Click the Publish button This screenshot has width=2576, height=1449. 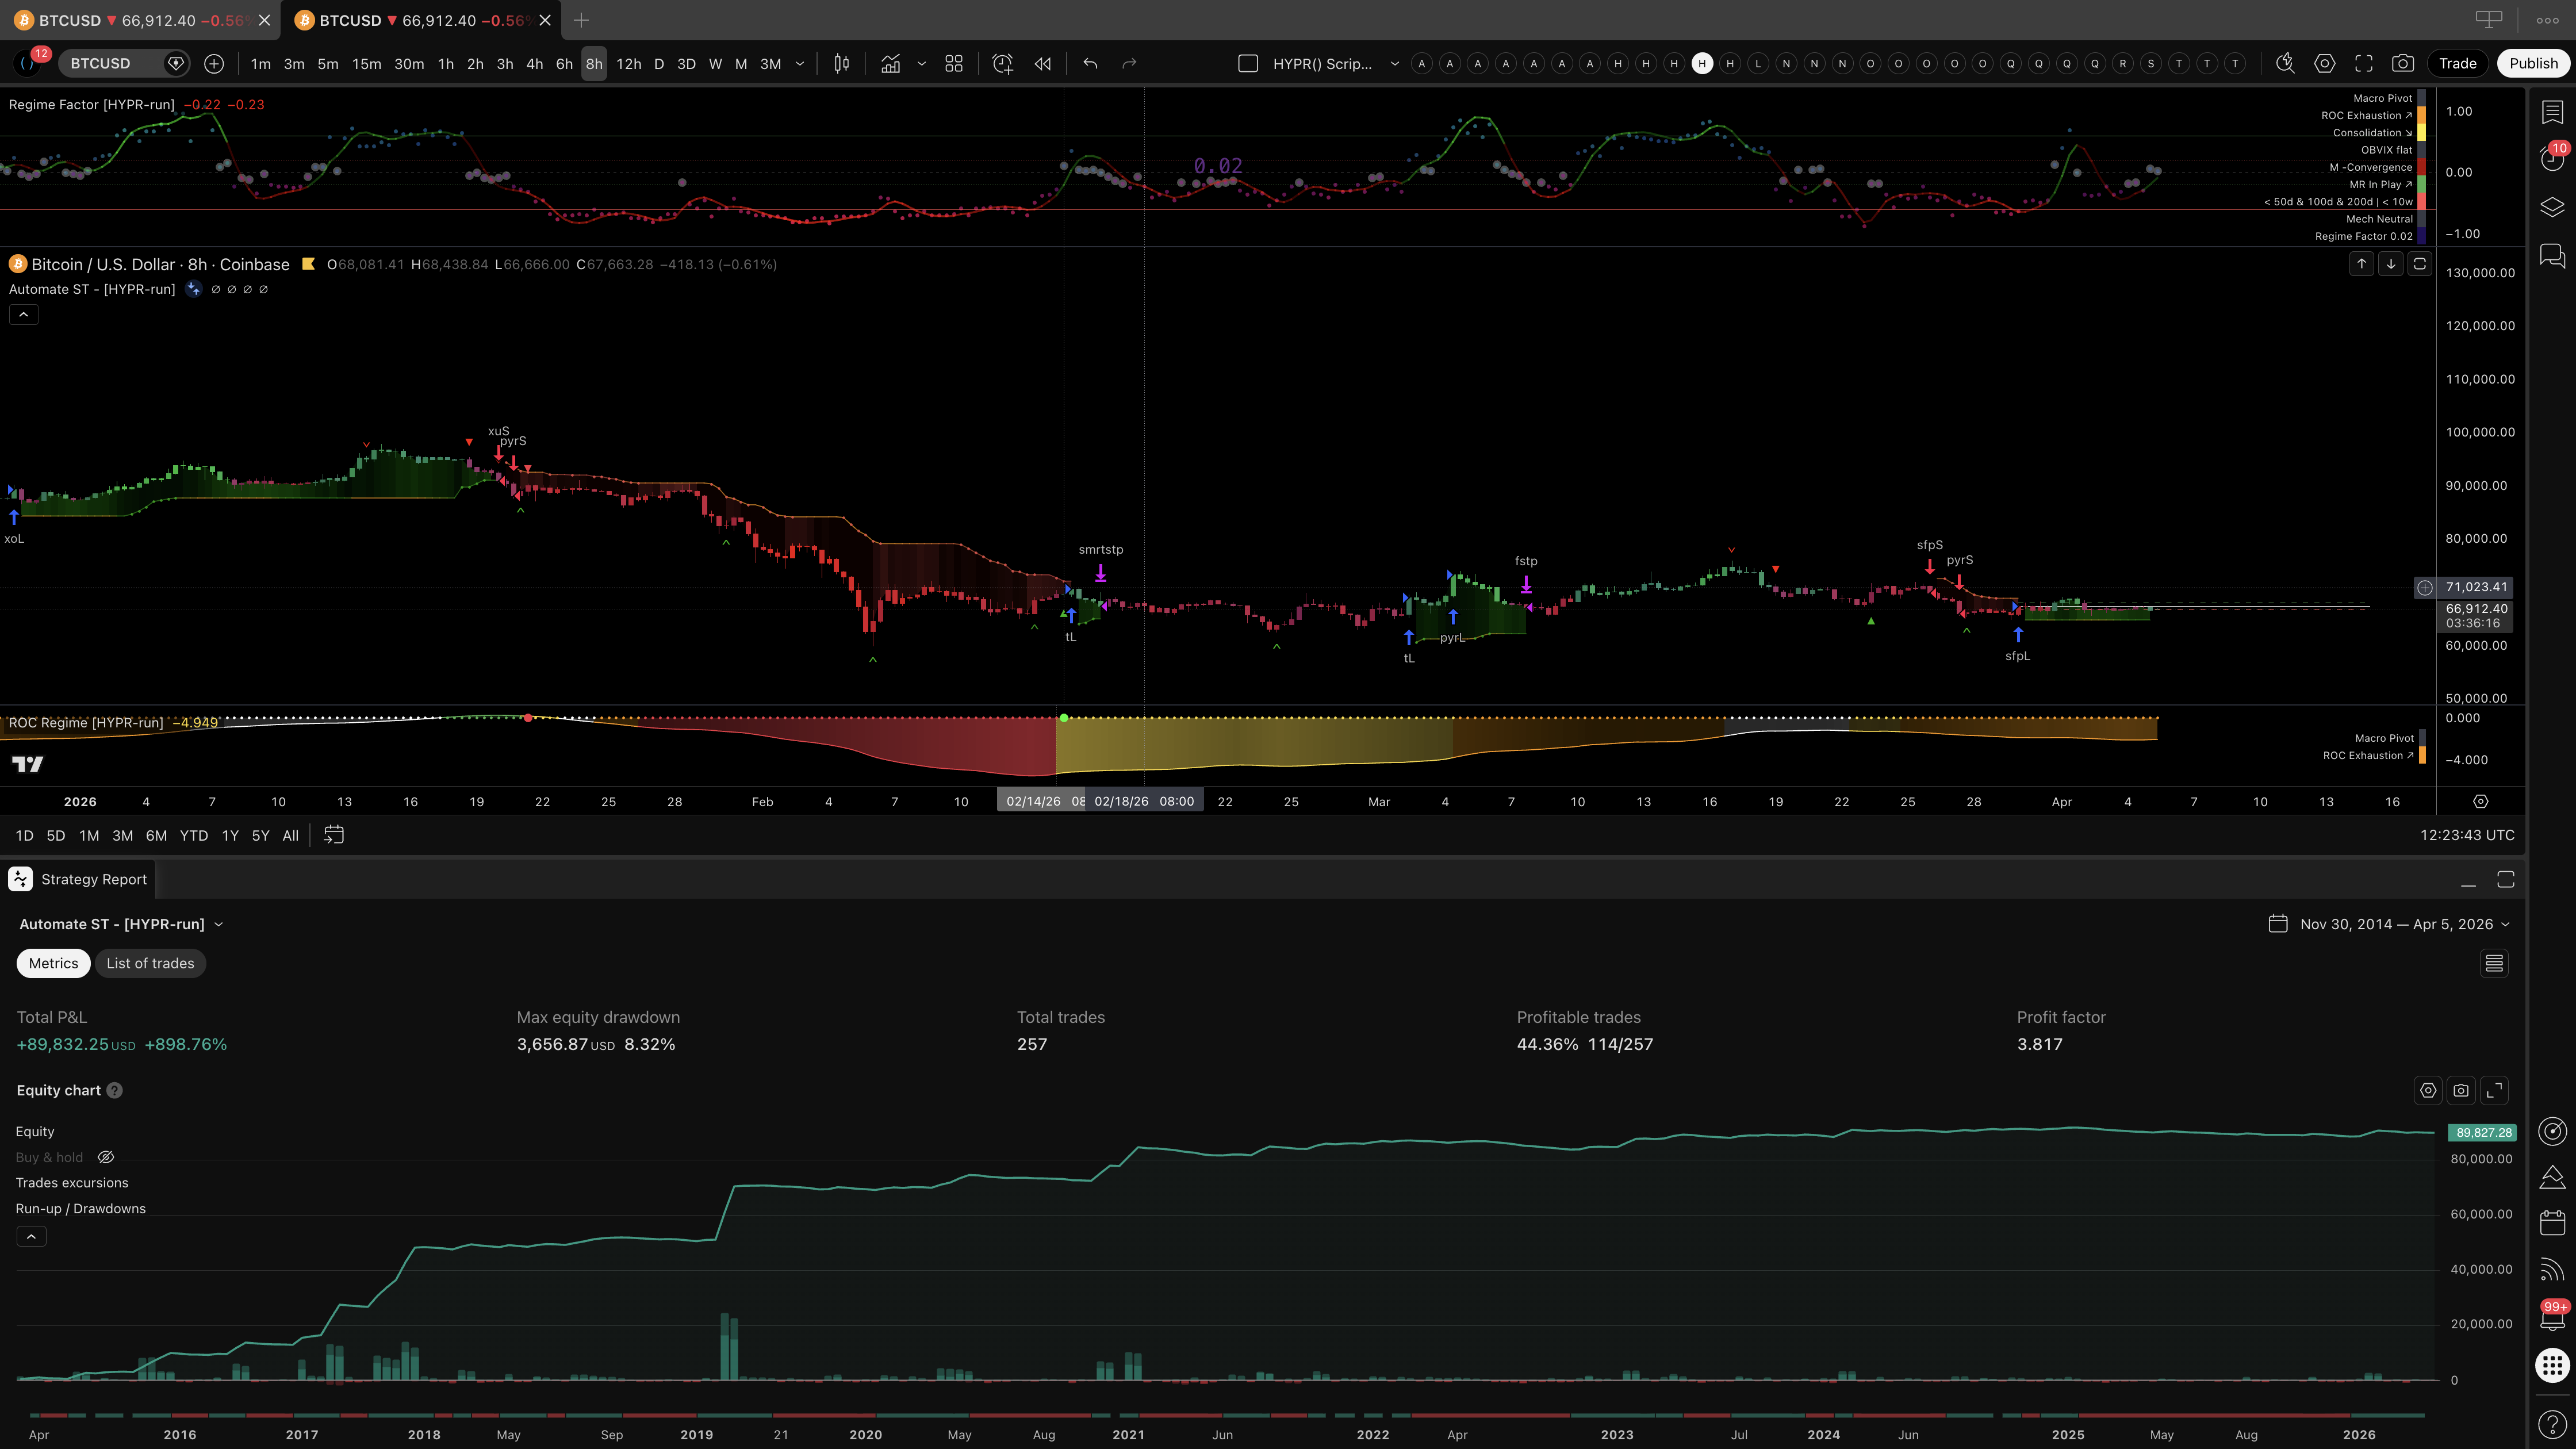coord(2533,63)
